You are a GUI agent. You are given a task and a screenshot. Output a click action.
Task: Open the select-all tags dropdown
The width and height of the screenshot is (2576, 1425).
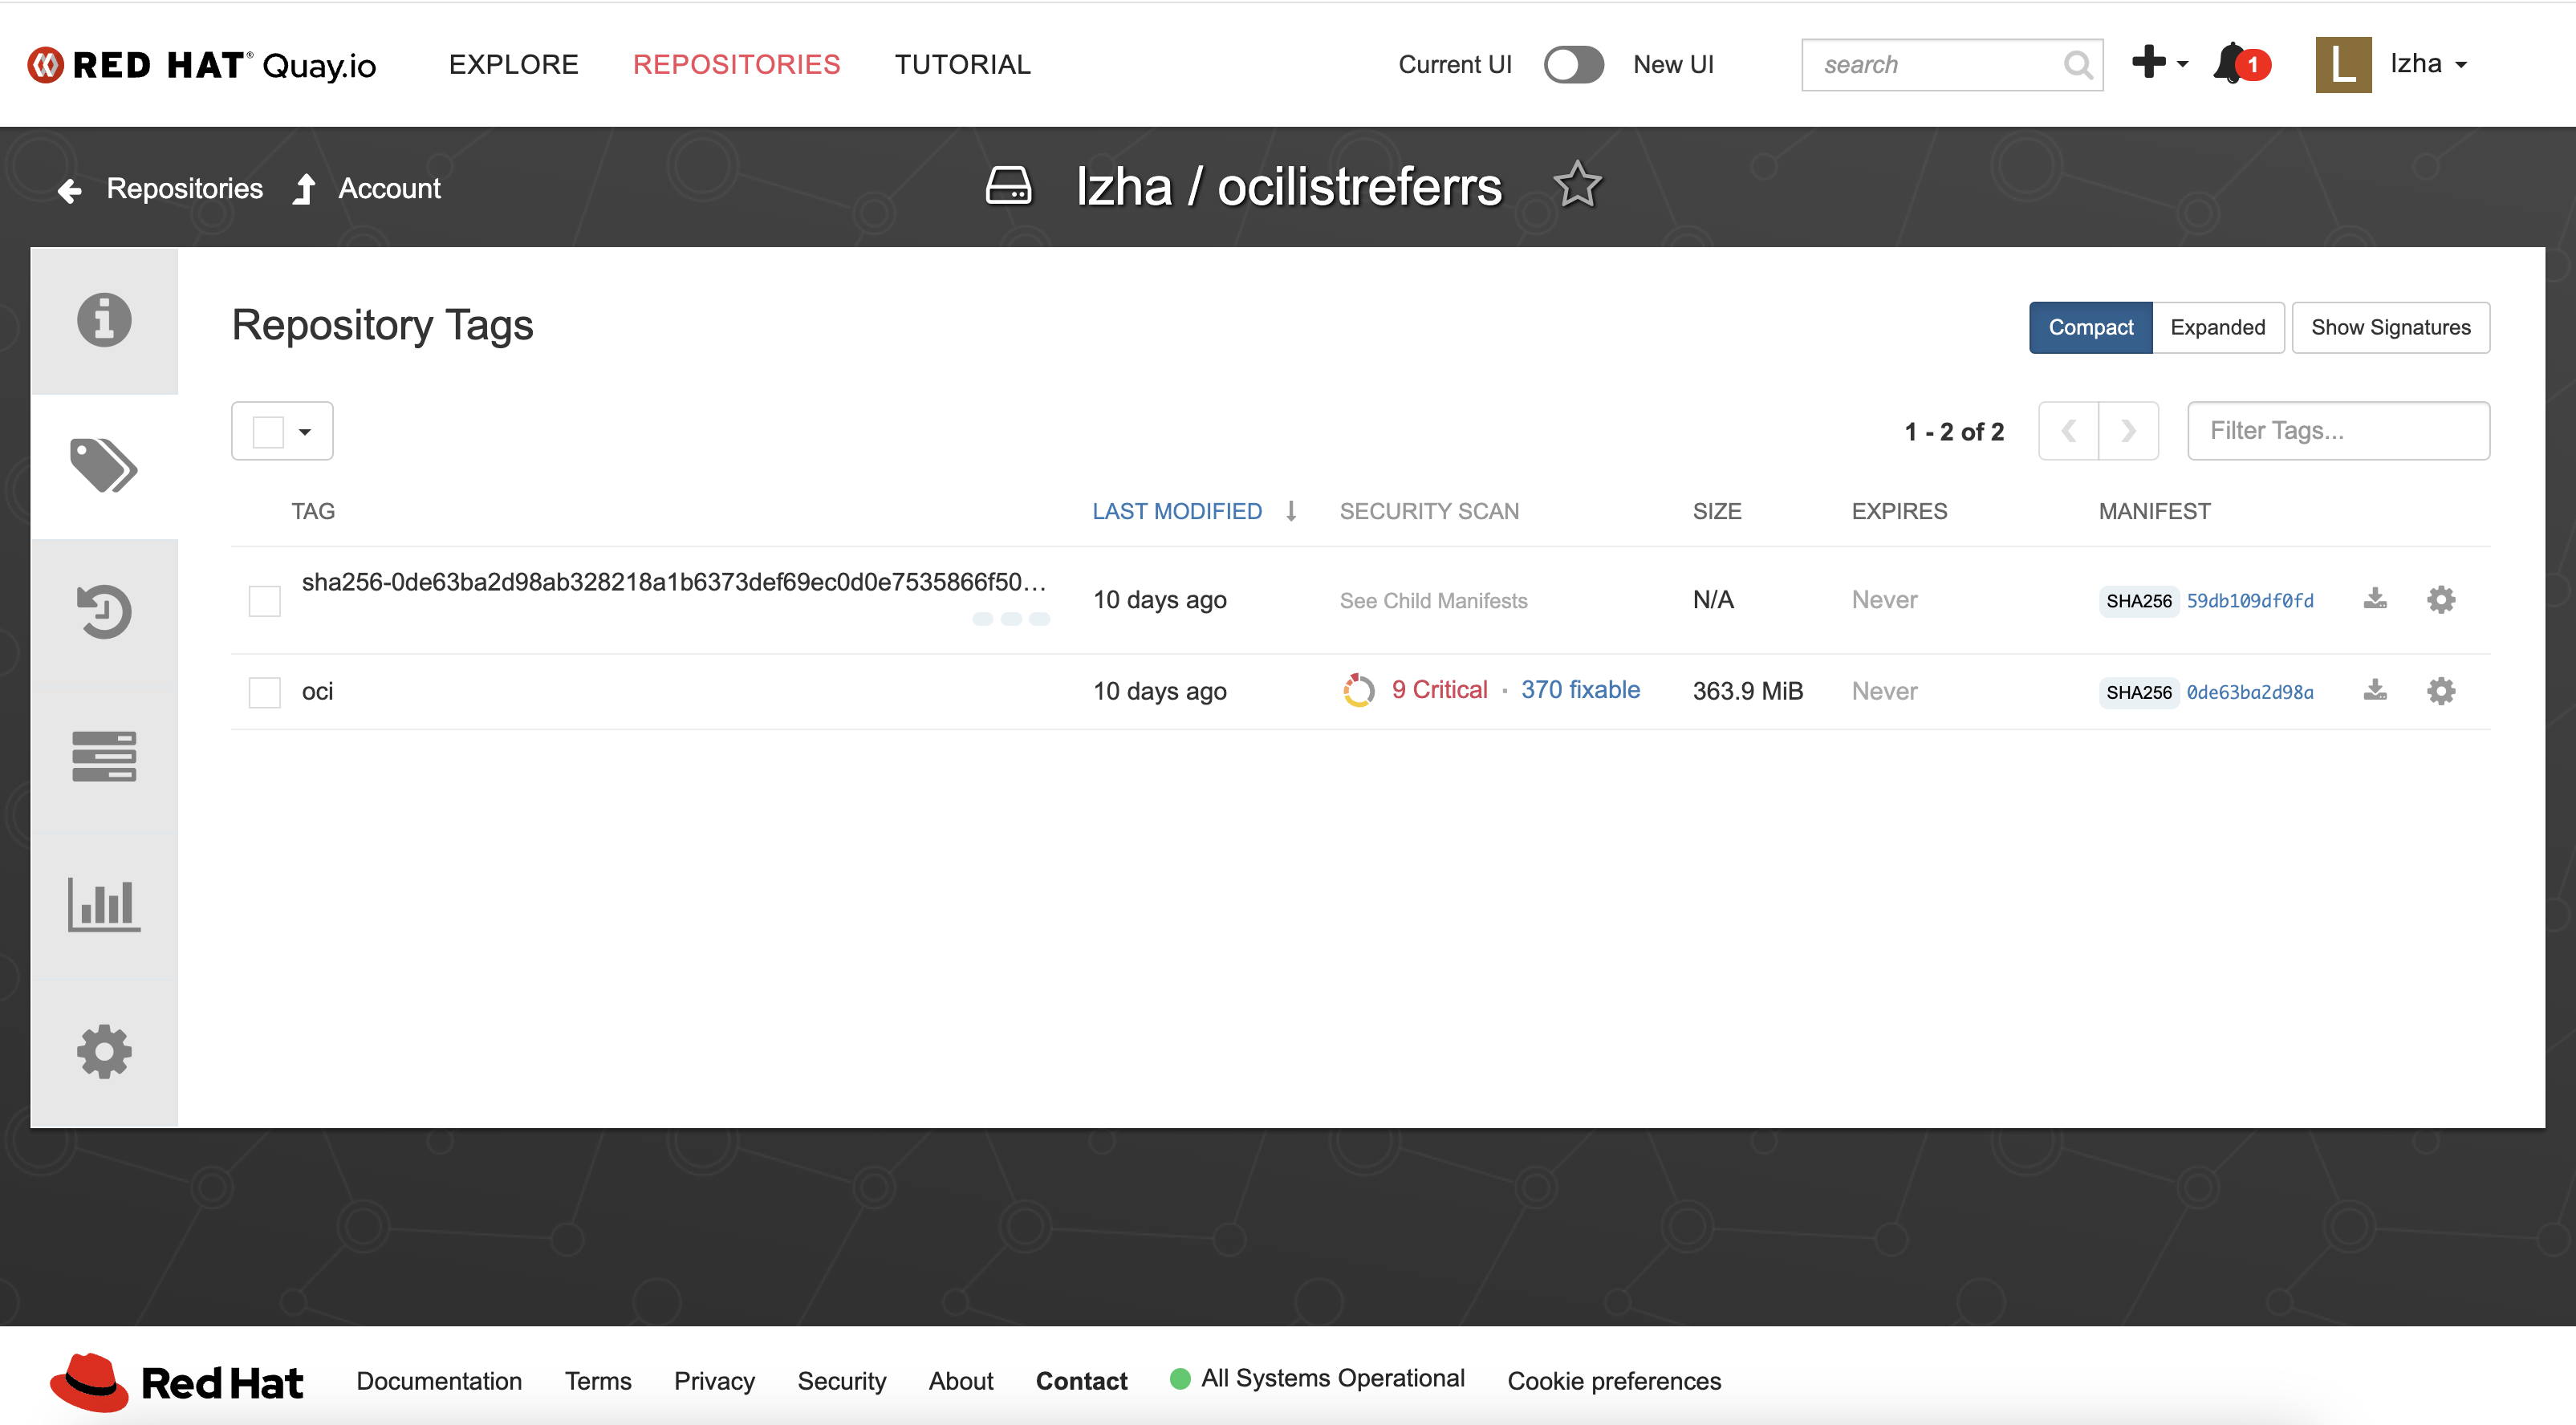click(x=304, y=432)
